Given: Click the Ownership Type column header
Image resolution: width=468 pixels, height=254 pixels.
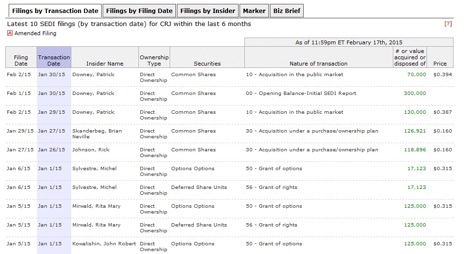Looking at the screenshot, I should tap(154, 60).
